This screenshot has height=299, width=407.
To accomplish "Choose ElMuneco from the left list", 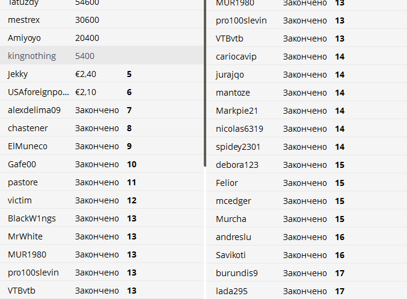I will tap(102, 146).
